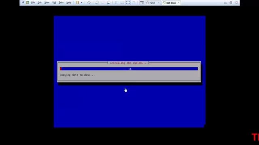Click the show library sidebar icon
259x145 pixels.
(116, 2)
